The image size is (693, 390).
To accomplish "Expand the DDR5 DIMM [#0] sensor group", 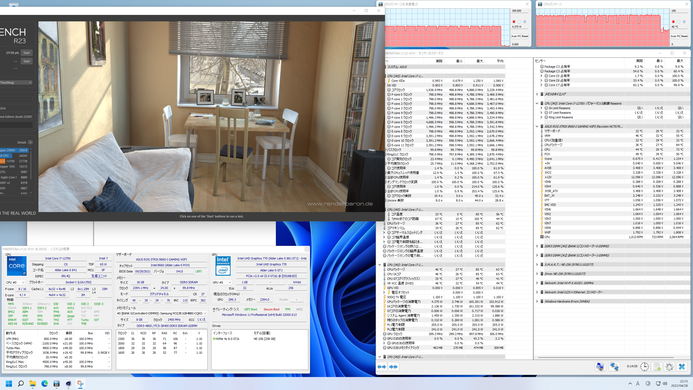I will (537, 246).
